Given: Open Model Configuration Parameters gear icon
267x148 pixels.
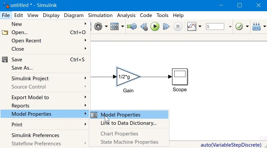Looking at the screenshot, I should 98,26.
